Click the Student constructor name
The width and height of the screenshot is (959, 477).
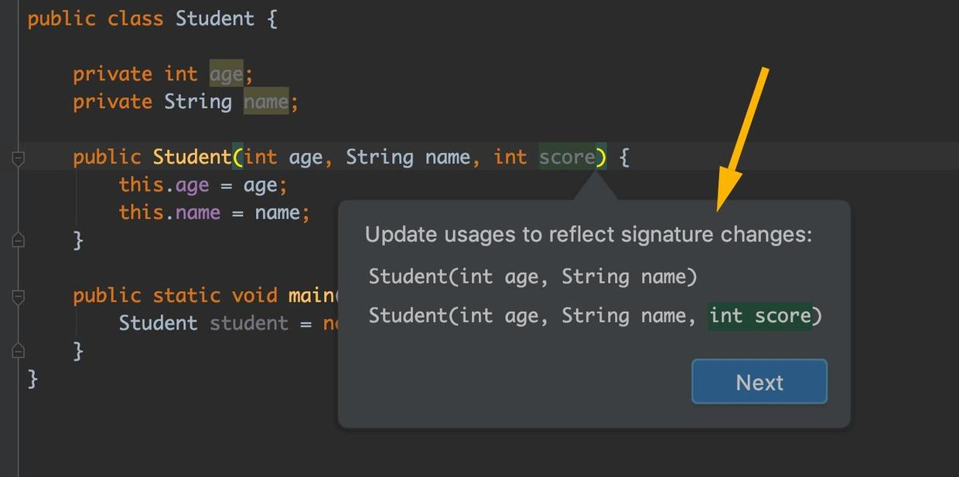(191, 157)
